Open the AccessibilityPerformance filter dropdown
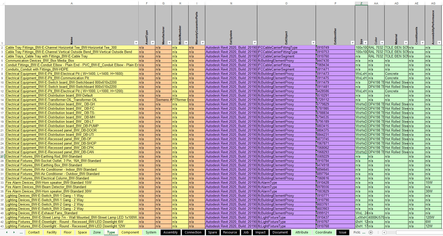Screen dimensions: 443x236 pos(439,43)
